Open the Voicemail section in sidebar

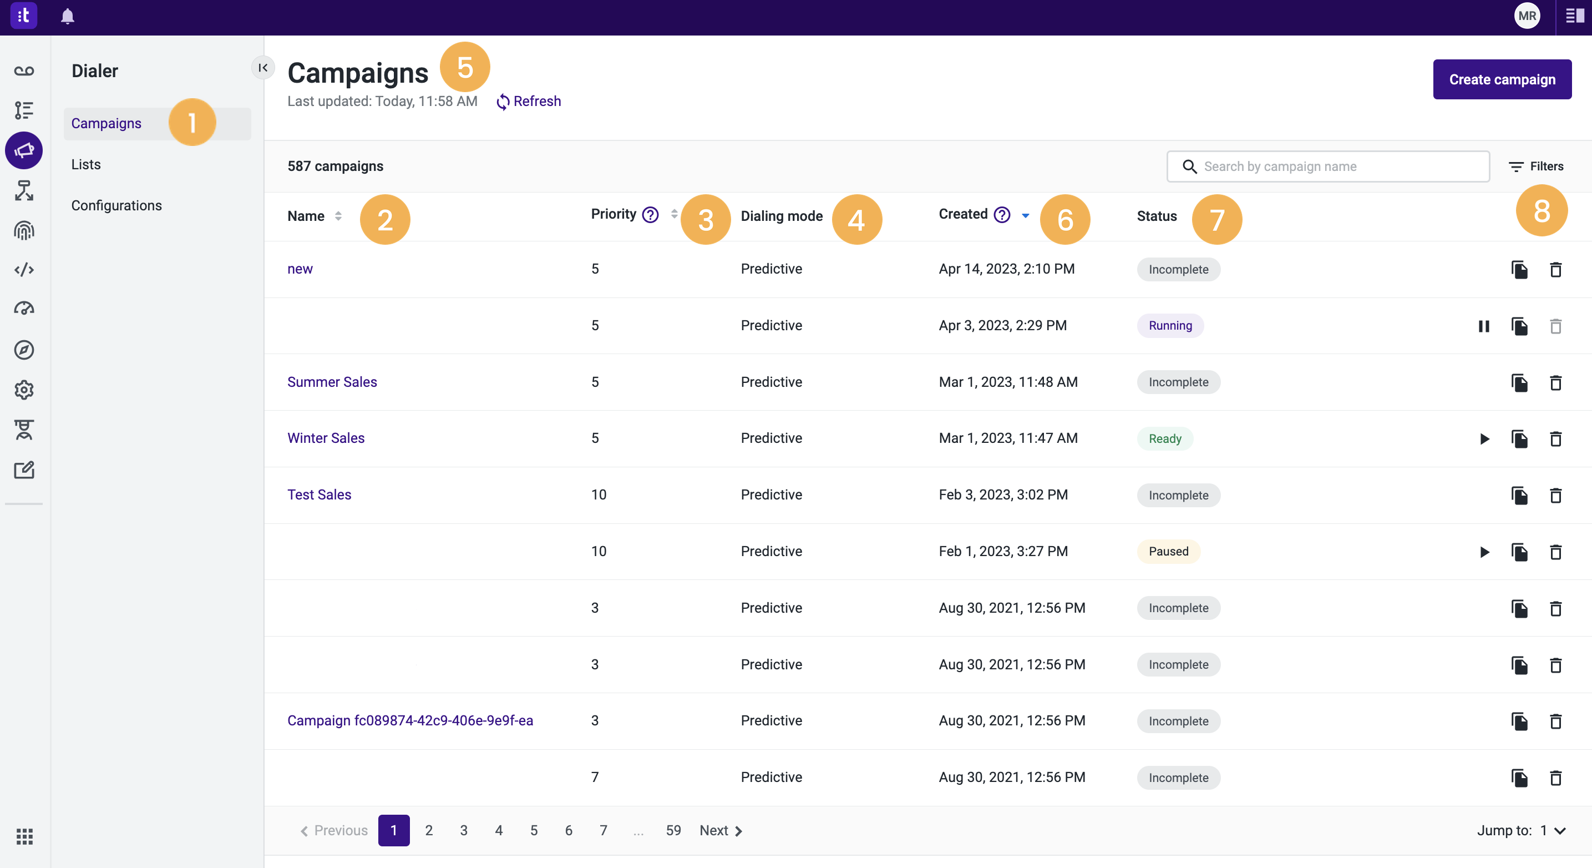point(23,70)
